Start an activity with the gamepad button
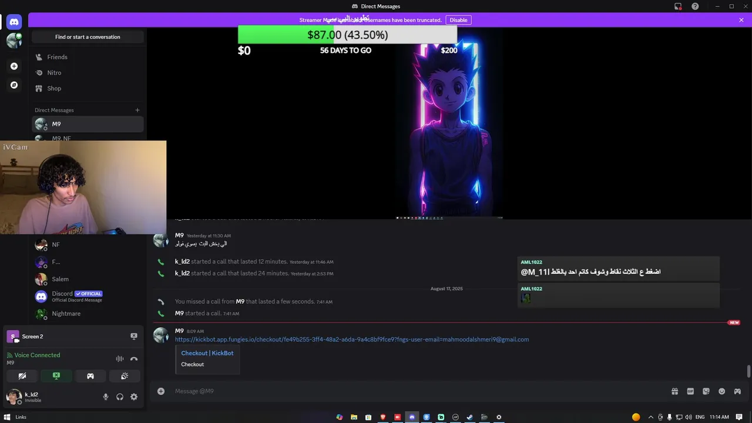The width and height of the screenshot is (752, 423). coord(90,376)
